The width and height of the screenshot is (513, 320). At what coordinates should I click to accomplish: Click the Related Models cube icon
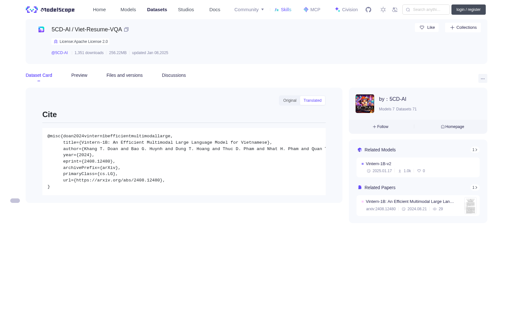pos(360,150)
